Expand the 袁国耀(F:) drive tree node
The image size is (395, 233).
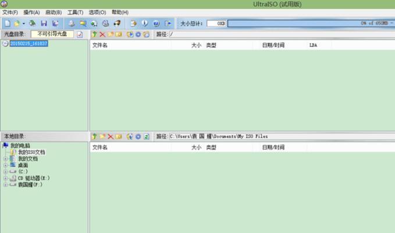pos(5,185)
